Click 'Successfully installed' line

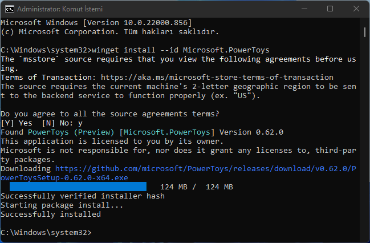(x=51, y=214)
